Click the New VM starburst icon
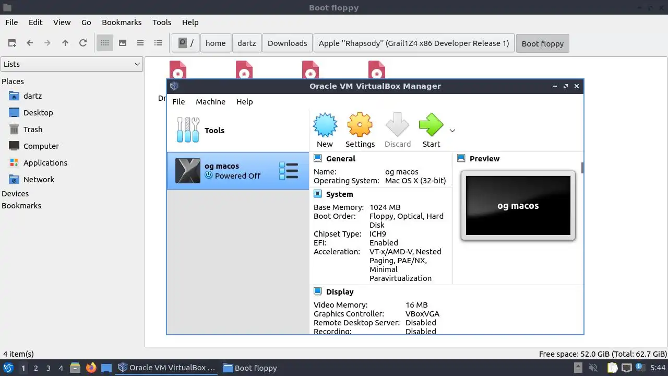Image resolution: width=668 pixels, height=376 pixels. [x=325, y=125]
